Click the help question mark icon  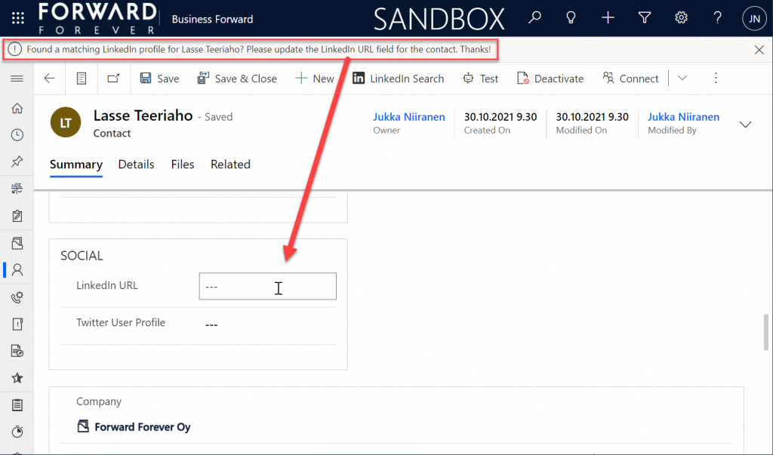pyautogui.click(x=717, y=18)
